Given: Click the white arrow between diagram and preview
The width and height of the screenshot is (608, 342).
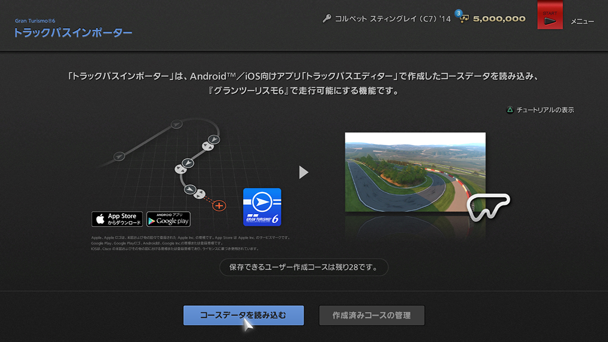Looking at the screenshot, I should pyautogui.click(x=304, y=172).
